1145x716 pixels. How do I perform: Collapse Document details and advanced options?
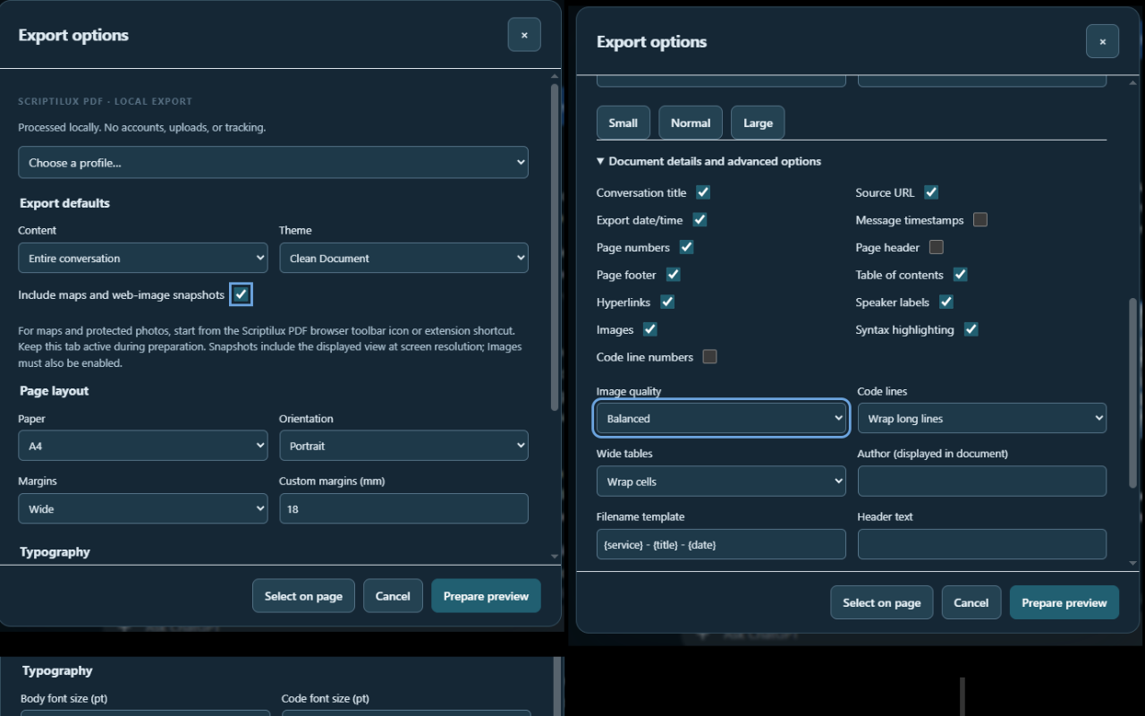708,161
